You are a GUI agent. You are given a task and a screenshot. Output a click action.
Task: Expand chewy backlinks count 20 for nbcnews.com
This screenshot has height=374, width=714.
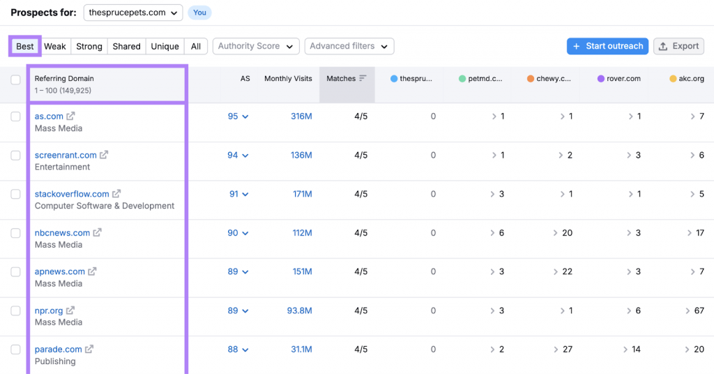pyautogui.click(x=563, y=233)
